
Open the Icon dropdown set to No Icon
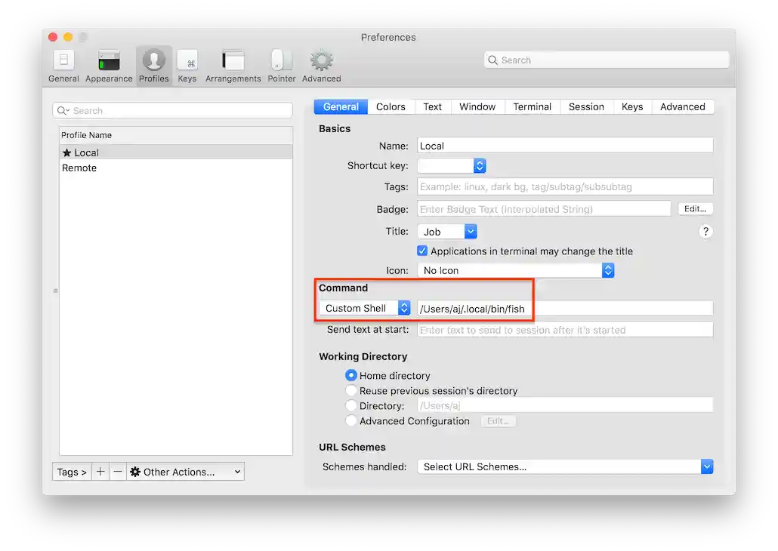coord(608,270)
